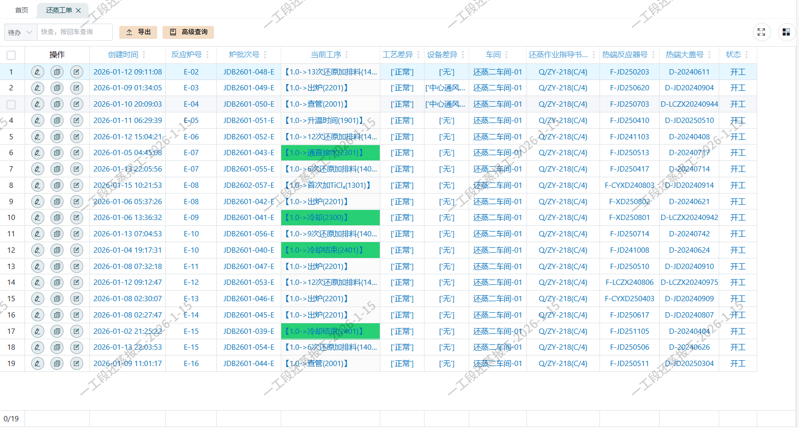Click the pencil edit icon in row 1

[37, 72]
